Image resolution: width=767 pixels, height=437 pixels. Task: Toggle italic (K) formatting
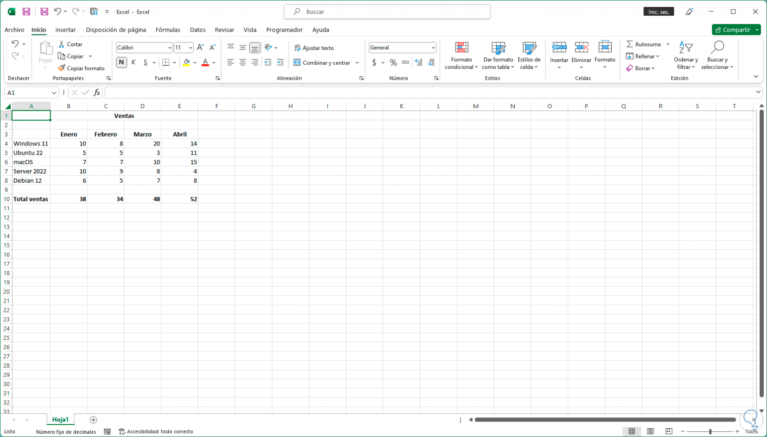pyautogui.click(x=133, y=62)
